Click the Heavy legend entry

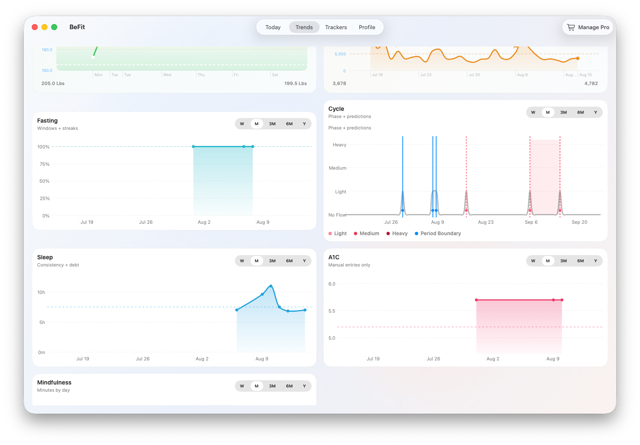(397, 233)
